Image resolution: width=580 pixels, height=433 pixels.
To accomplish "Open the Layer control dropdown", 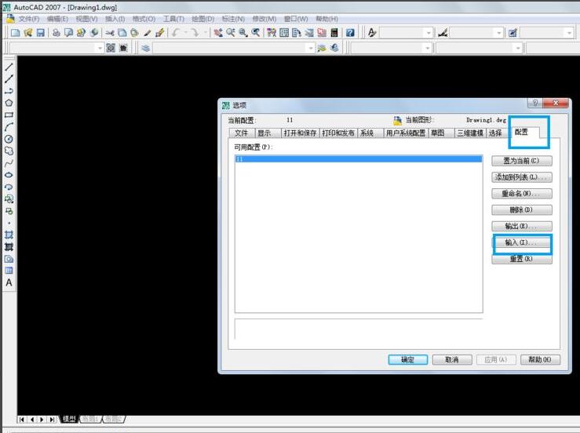I will point(310,48).
